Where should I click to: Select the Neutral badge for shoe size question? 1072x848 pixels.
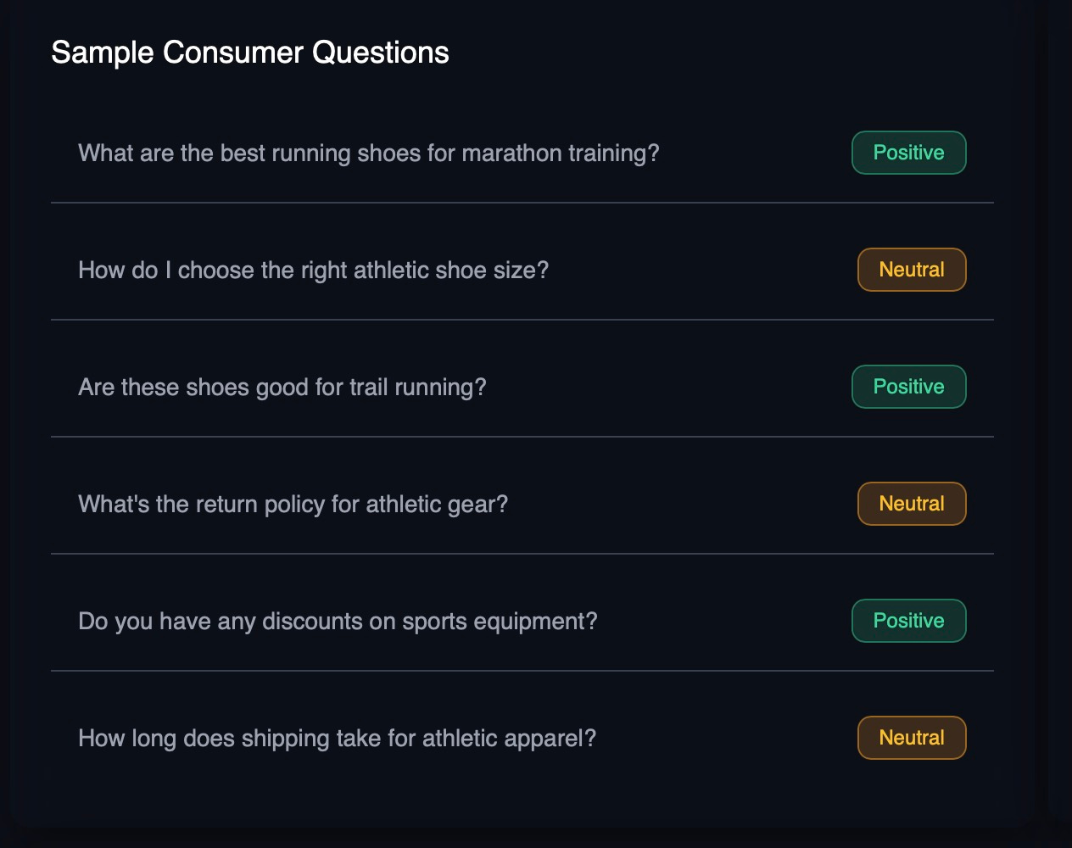click(912, 270)
